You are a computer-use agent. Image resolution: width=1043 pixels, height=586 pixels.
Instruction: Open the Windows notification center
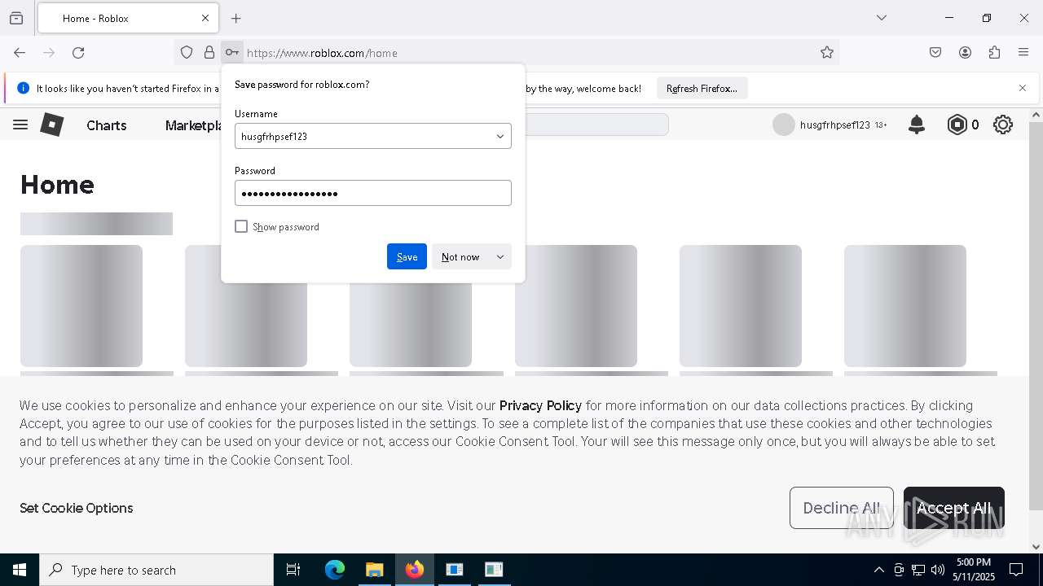pos(1016,570)
